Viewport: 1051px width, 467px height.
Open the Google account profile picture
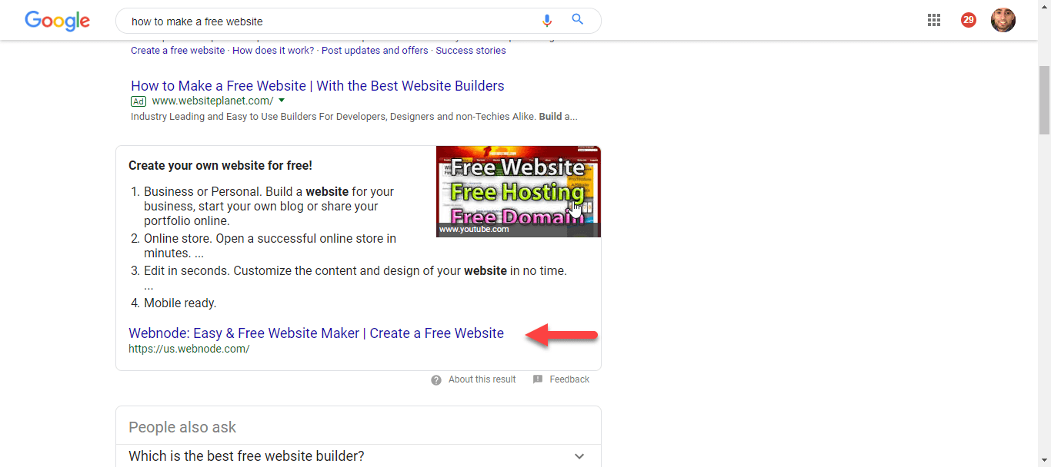point(1003,20)
